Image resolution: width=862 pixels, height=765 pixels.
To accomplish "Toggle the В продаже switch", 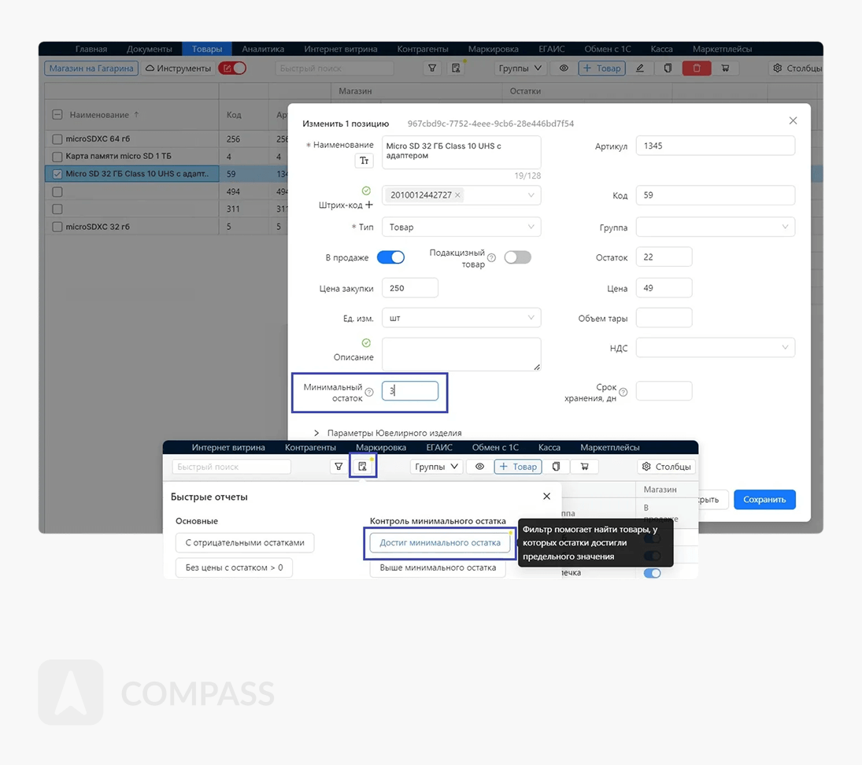I will click(x=390, y=257).
